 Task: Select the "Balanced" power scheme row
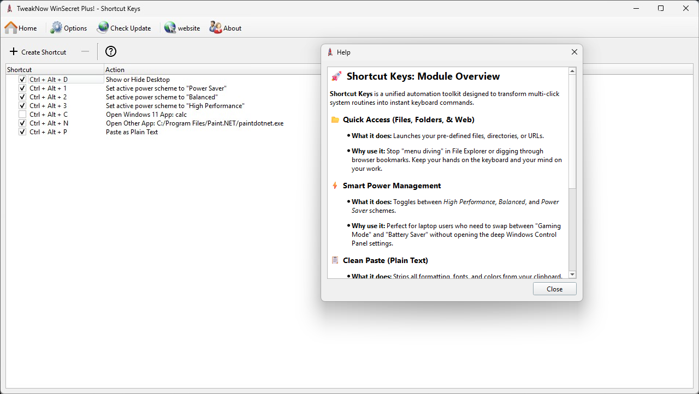tap(162, 97)
